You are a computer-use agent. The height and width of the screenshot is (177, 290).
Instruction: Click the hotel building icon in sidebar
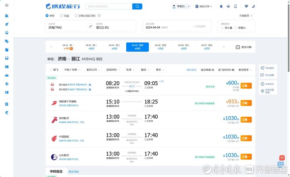point(7,16)
